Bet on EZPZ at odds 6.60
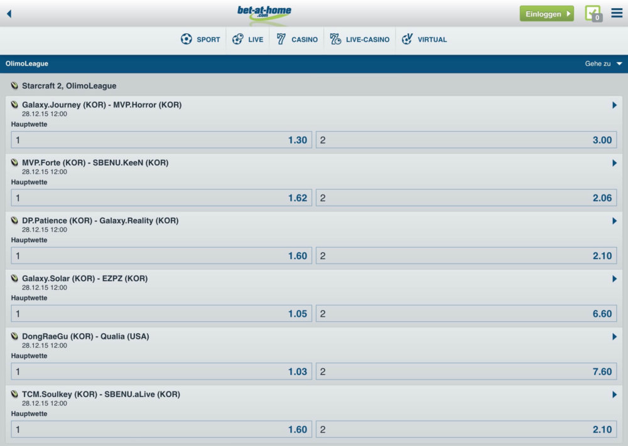The image size is (628, 446). point(466,314)
